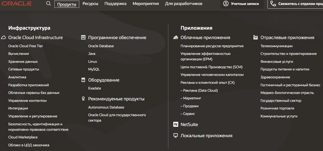Click the phone icon in contact button

(273, 4)
